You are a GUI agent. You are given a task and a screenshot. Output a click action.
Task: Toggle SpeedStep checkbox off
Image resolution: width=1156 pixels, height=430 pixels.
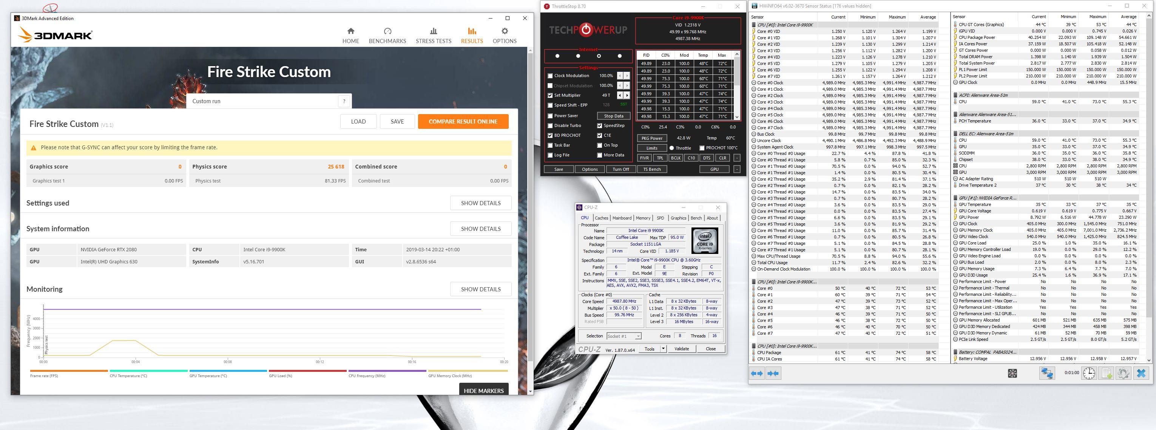click(x=600, y=126)
